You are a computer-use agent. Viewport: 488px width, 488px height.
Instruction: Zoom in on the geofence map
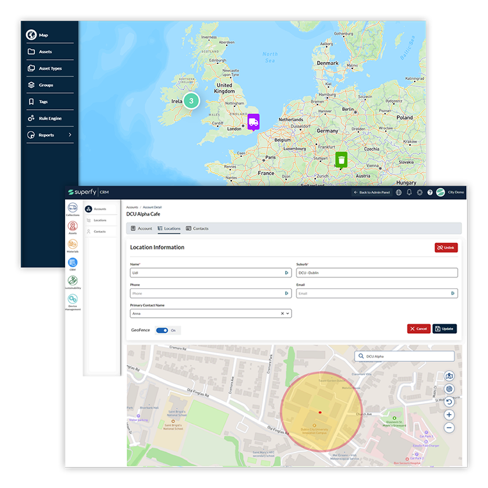point(449,415)
